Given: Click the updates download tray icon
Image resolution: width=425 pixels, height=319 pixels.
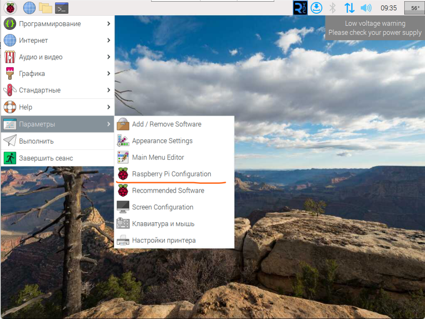Looking at the screenshot, I should 316,8.
